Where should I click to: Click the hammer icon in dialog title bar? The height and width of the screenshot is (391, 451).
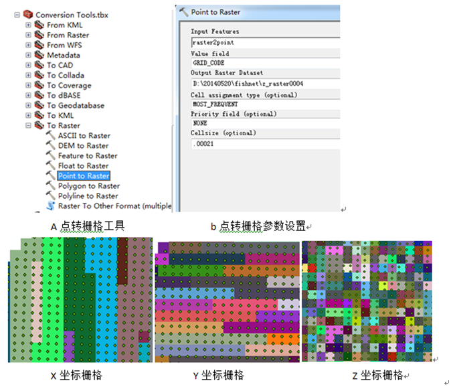point(184,12)
